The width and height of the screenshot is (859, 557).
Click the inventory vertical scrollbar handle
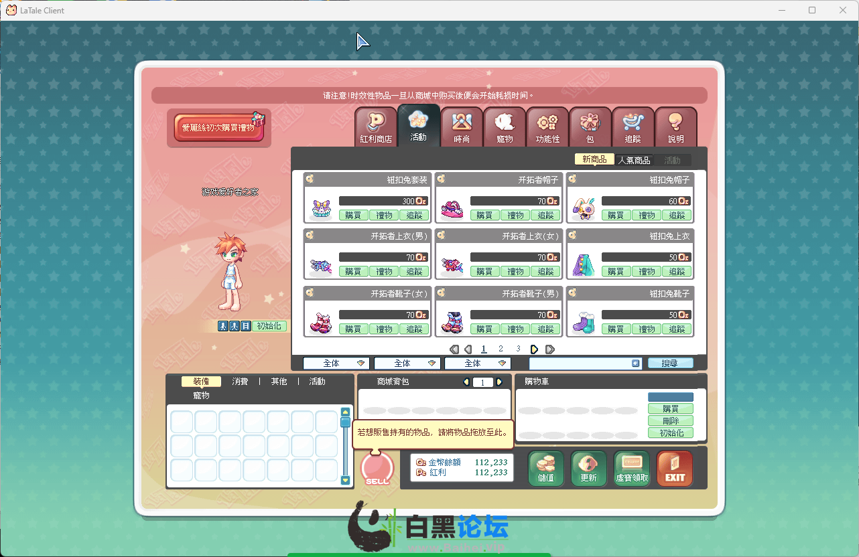click(x=346, y=422)
